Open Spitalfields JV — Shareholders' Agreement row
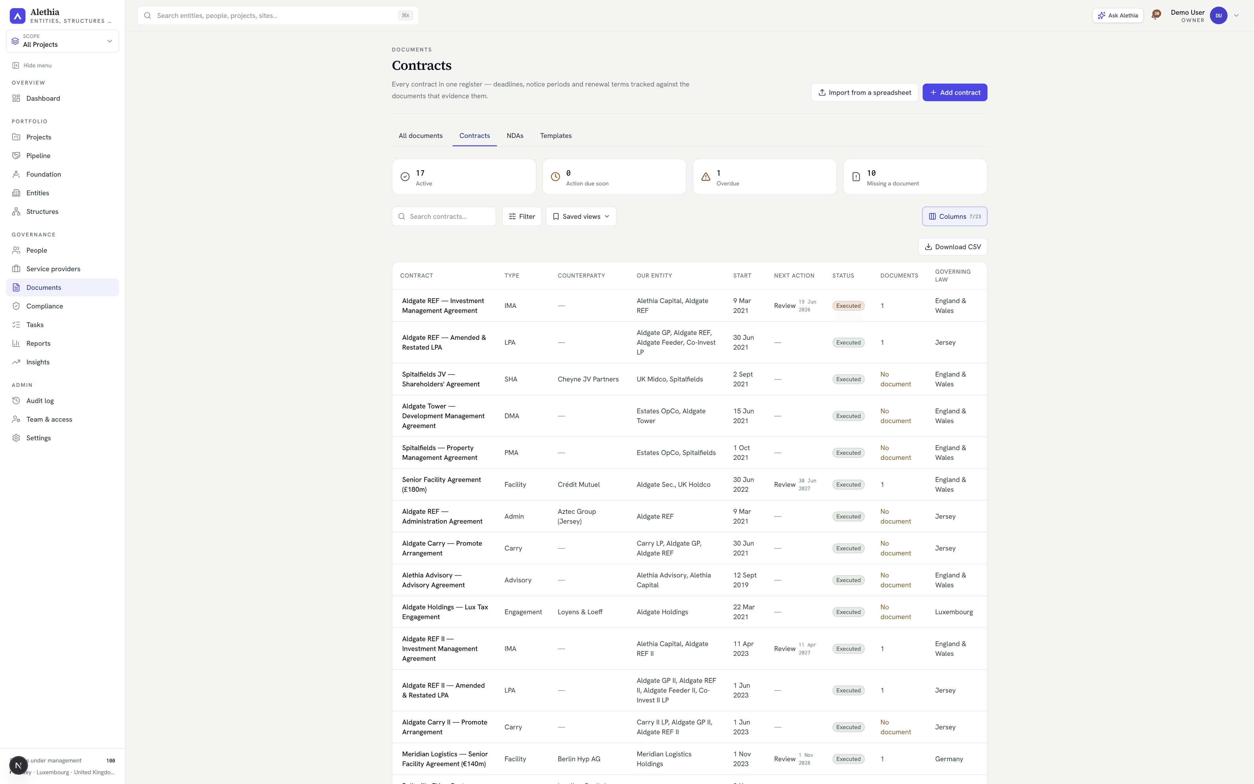 click(x=441, y=380)
